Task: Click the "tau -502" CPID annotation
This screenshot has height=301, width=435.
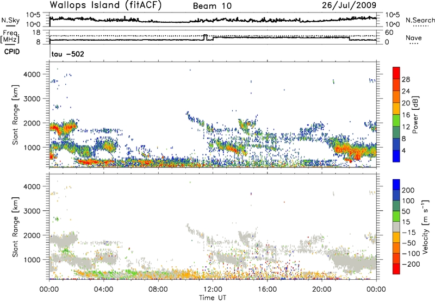Action: click(x=67, y=54)
